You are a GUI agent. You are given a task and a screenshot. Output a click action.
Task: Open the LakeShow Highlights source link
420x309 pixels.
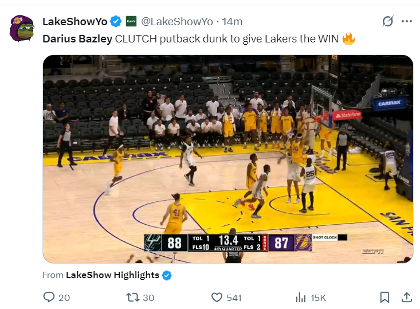(112, 275)
